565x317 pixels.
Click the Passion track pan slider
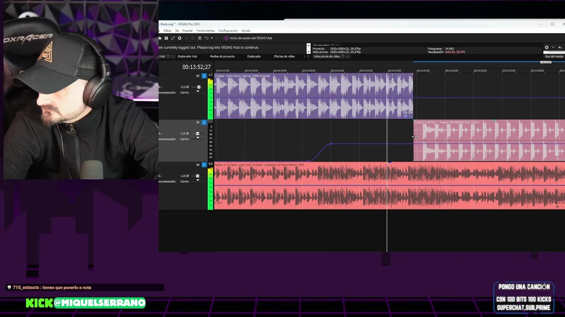(198, 139)
